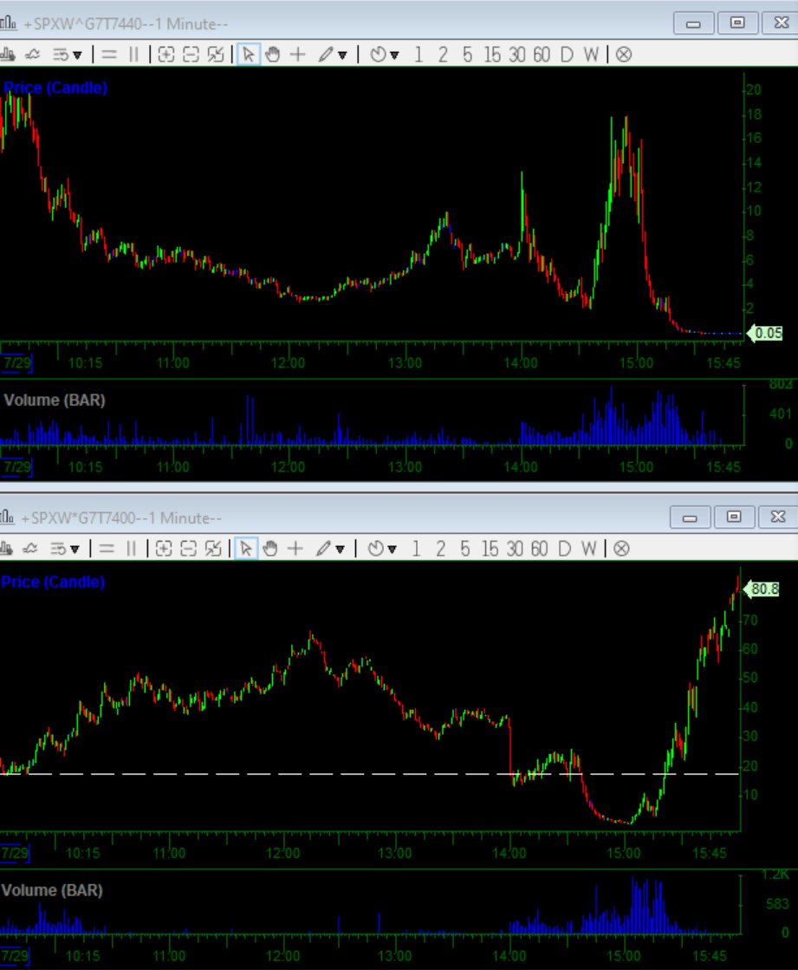Open pencil drawing dropdown in bottom 7400 toolbar
Viewport: 798px width, 970px height.
329,548
